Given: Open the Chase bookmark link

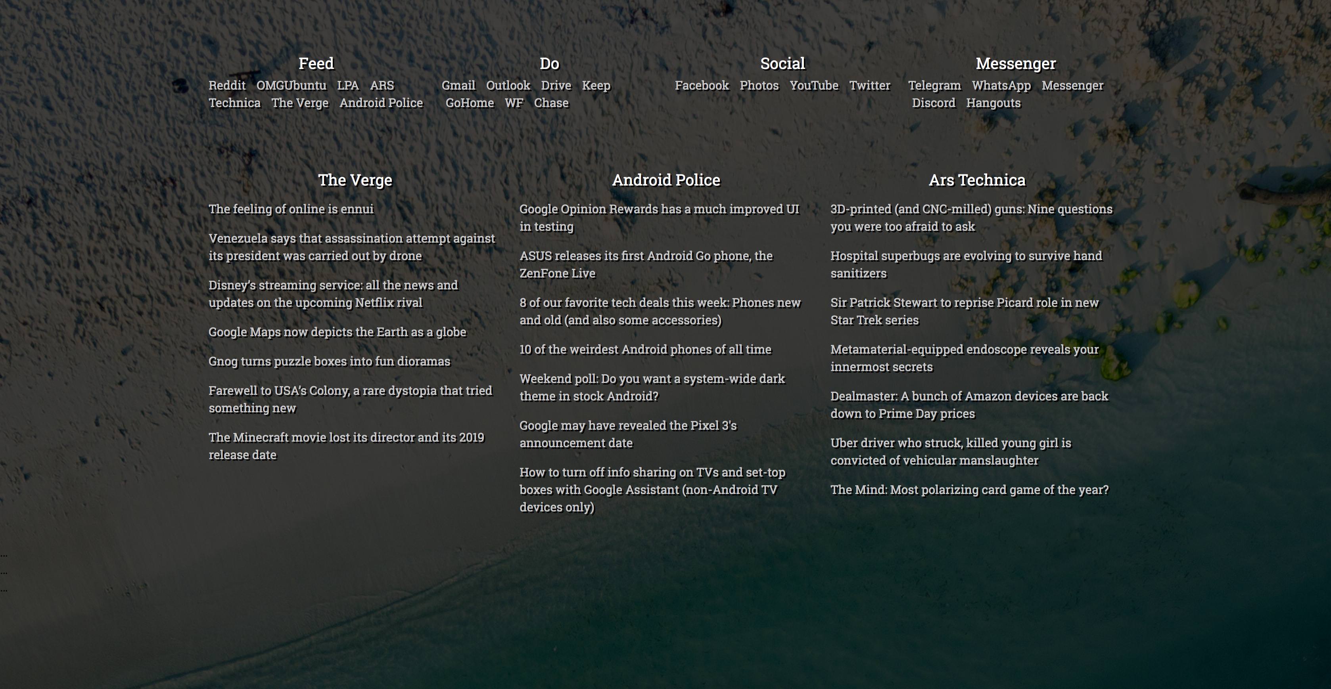Looking at the screenshot, I should pyautogui.click(x=551, y=103).
